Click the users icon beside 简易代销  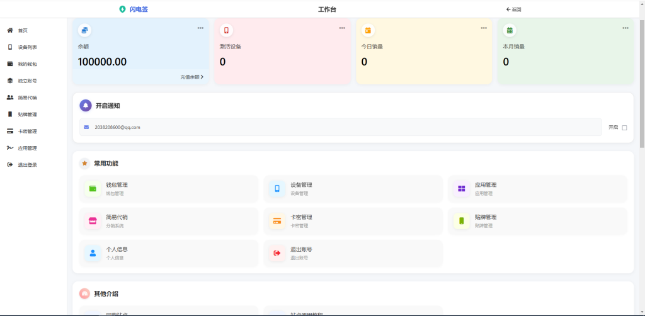click(x=10, y=98)
